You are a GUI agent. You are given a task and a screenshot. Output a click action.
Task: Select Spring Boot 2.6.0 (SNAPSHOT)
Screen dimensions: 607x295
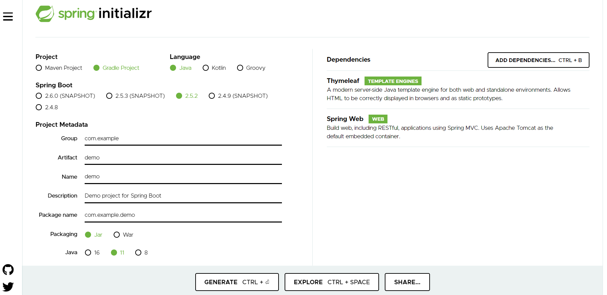pyautogui.click(x=65, y=96)
